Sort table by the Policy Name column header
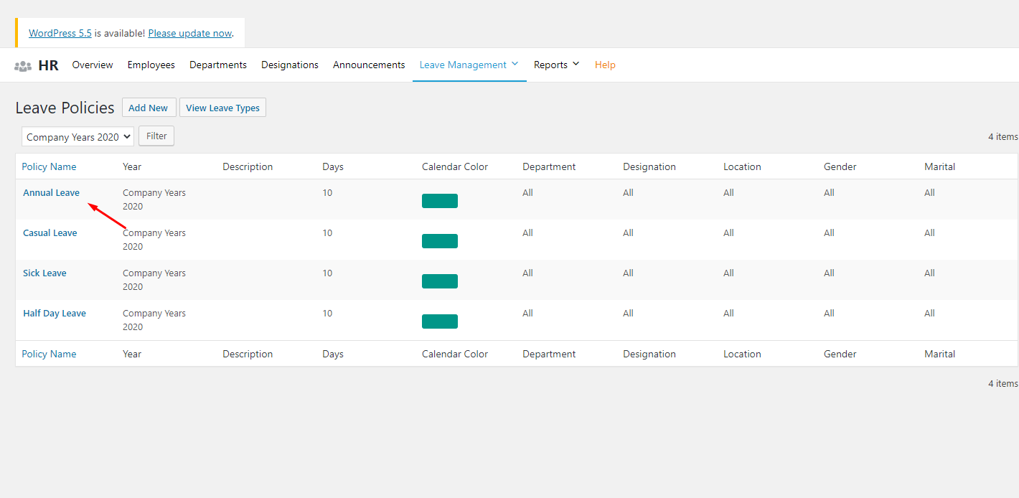The width and height of the screenshot is (1019, 498). tap(49, 166)
